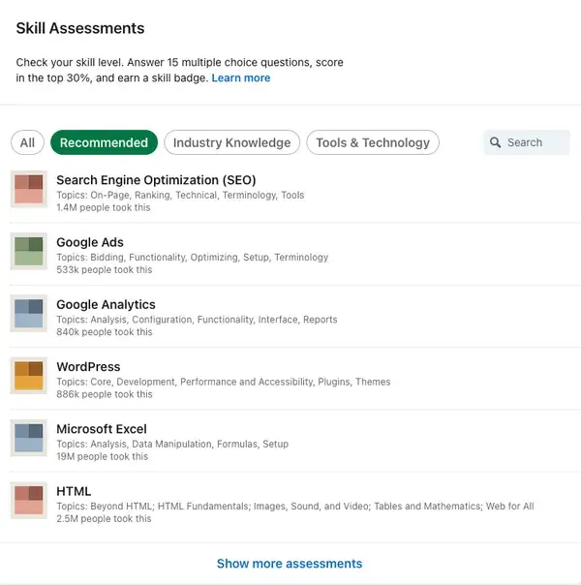
Task: Select the All filter tab
Action: (27, 142)
